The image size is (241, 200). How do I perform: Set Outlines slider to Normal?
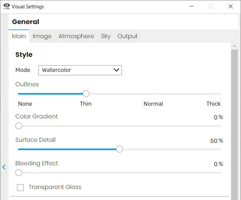point(154,94)
